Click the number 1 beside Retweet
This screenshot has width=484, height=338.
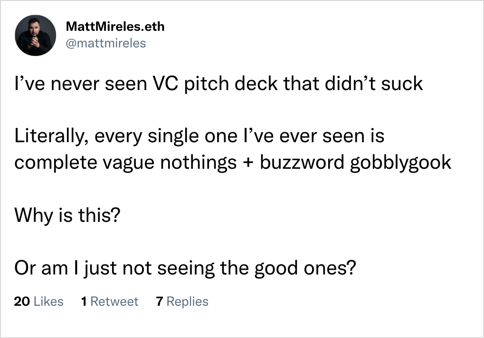coord(84,301)
